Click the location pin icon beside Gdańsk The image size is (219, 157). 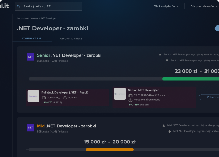pyautogui.click(x=65, y=97)
